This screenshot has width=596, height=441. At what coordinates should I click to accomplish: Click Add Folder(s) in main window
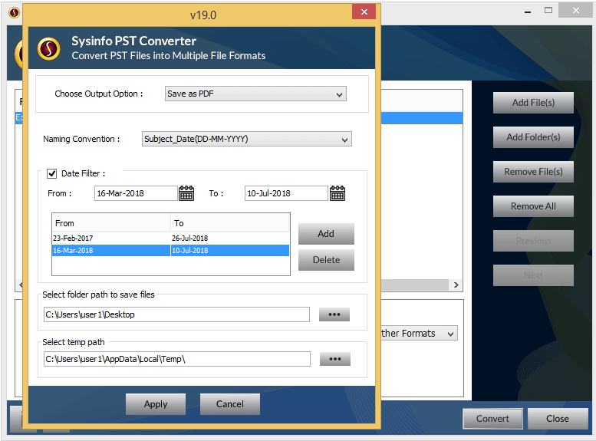coord(533,137)
